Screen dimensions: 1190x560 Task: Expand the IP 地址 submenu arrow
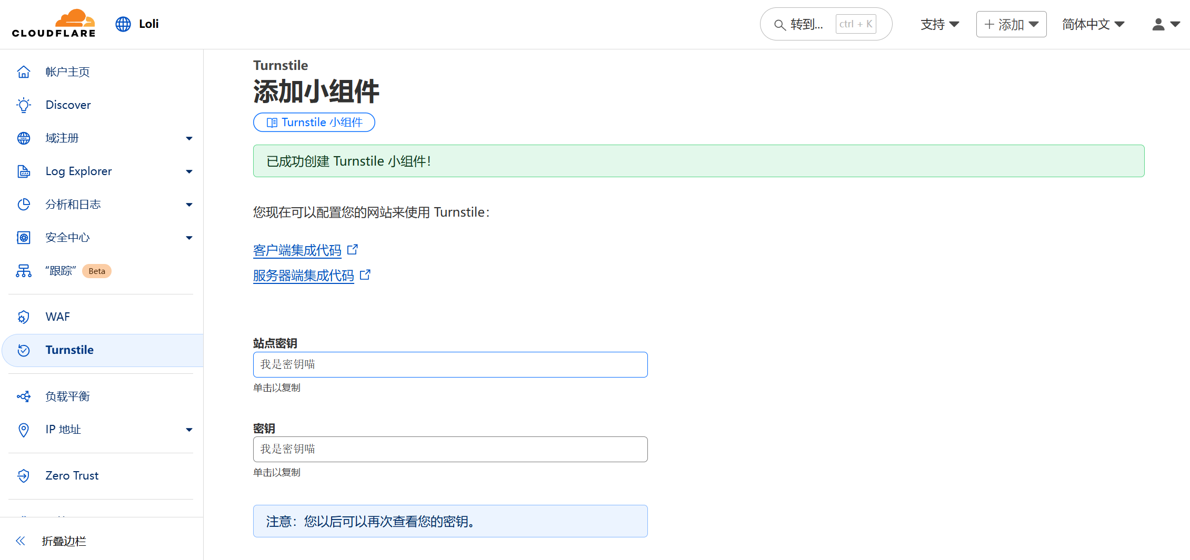[189, 430]
